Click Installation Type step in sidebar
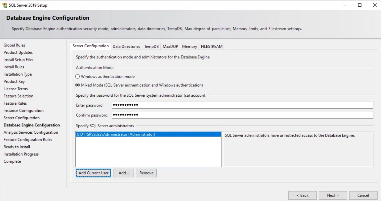381x201 pixels. (x=18, y=74)
